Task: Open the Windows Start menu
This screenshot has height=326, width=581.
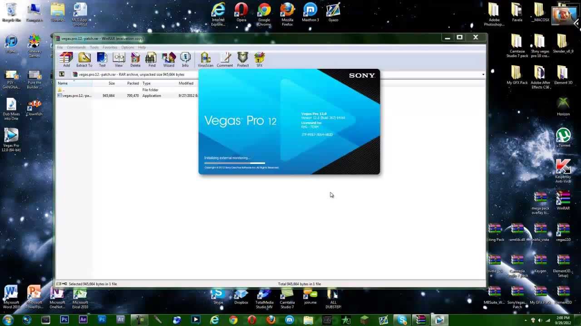Action: 8,320
